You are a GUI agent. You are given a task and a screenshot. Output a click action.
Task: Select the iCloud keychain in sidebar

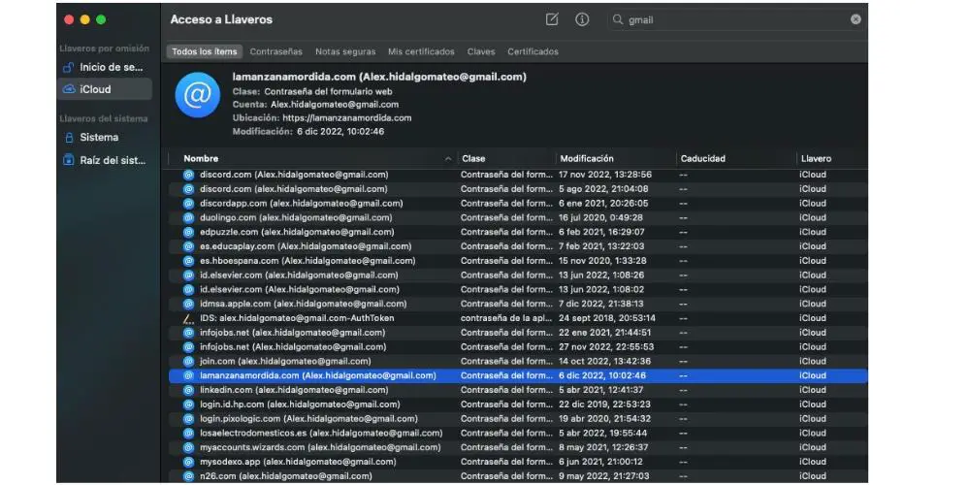click(95, 89)
